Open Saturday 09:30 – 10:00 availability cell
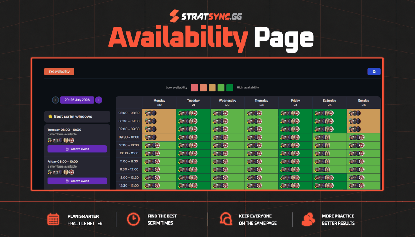Image resolution: width=415 pixels, height=237 pixels. coord(329,137)
